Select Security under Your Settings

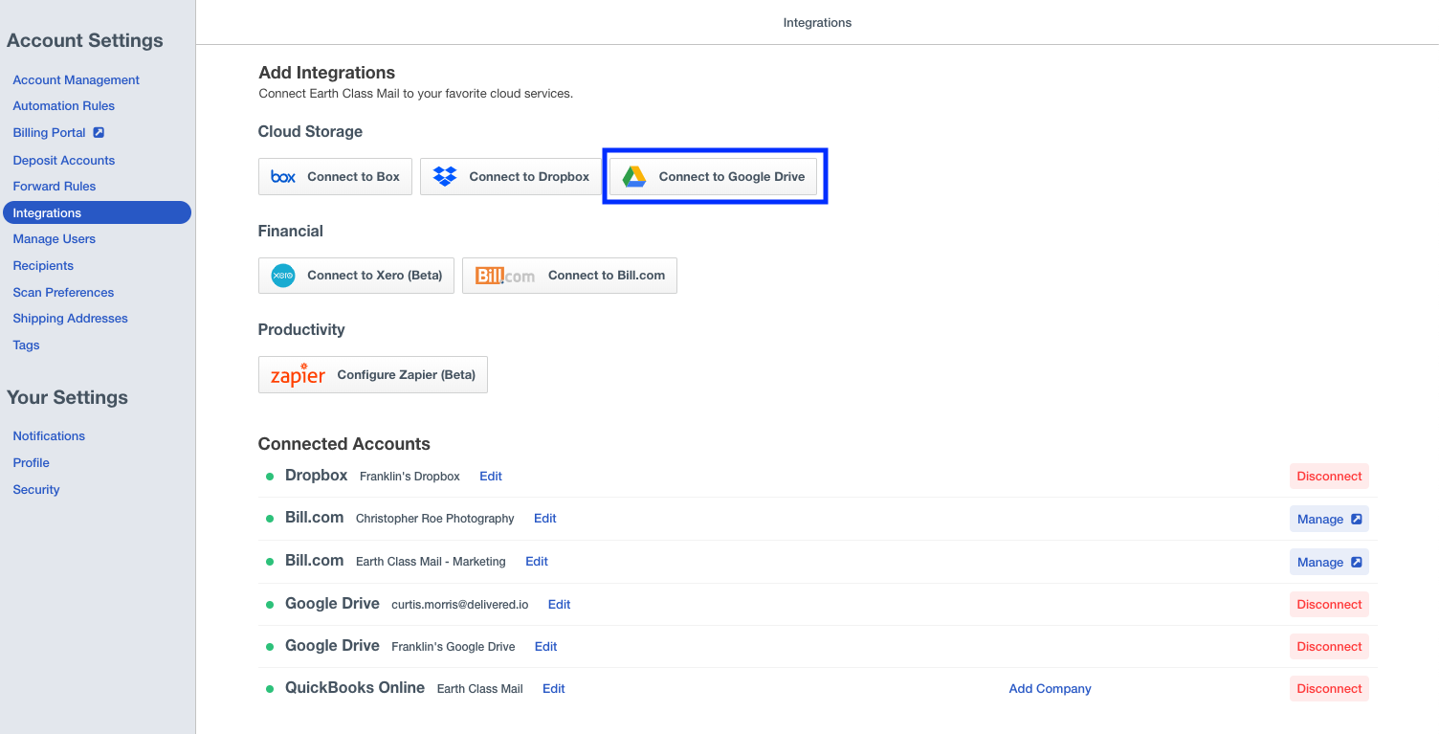[36, 490]
